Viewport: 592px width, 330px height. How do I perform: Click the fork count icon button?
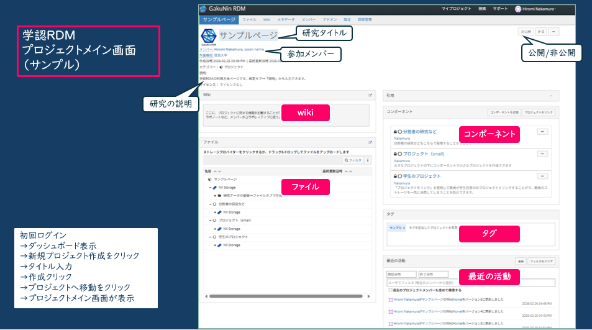click(540, 31)
